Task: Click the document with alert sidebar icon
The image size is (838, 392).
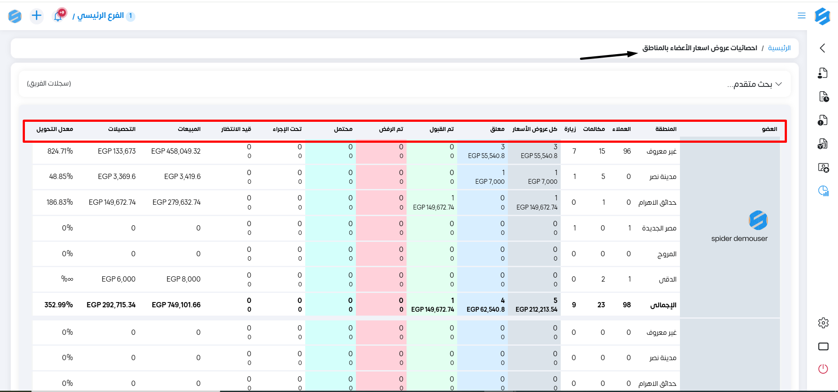Action: 823,120
